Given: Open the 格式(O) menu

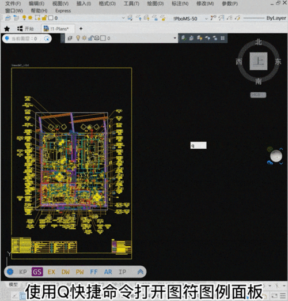Looking at the screenshot, I should pyautogui.click(x=107, y=3).
